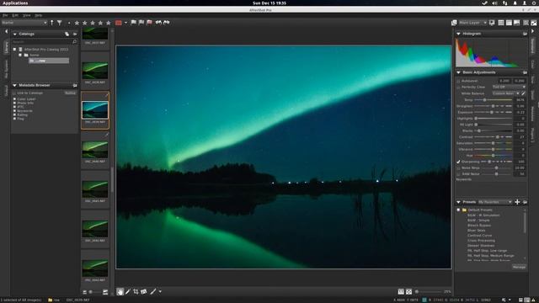Screen dimensions: 539x303
Task: Pick white balance eyedropper
Action: 524,93
